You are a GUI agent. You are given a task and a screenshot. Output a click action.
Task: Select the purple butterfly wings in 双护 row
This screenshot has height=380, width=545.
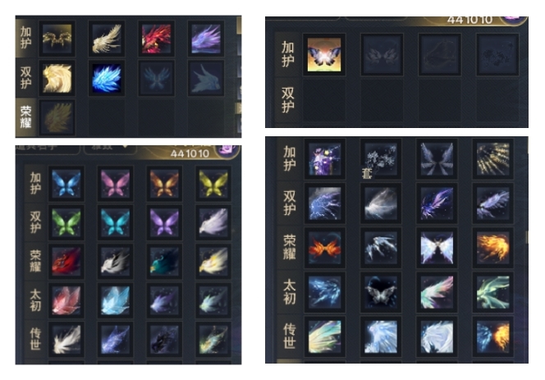point(164,223)
